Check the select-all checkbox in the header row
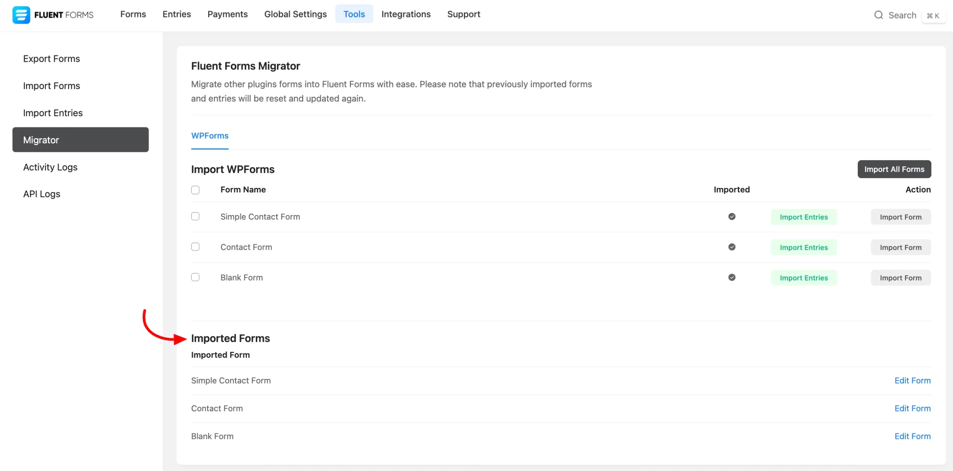The height and width of the screenshot is (471, 953). click(x=195, y=190)
